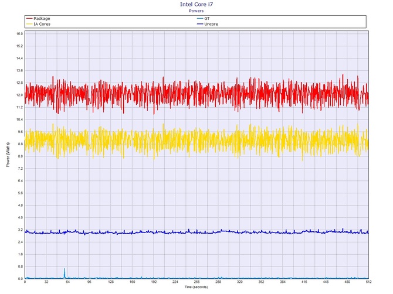Click the 512 x-axis tick label
393x294 pixels.
click(368, 282)
